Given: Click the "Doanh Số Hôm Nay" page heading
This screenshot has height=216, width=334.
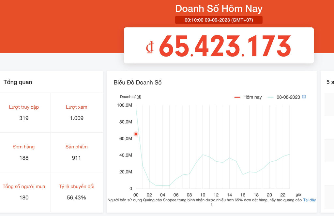Looking at the screenshot, I should (x=219, y=8).
